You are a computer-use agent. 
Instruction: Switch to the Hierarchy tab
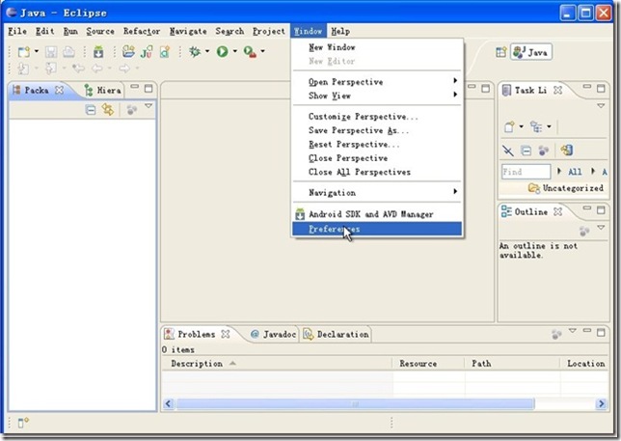coord(103,91)
